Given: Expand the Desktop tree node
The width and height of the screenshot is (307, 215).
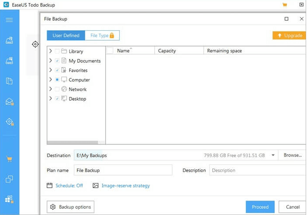Looking at the screenshot, I should [x=50, y=99].
